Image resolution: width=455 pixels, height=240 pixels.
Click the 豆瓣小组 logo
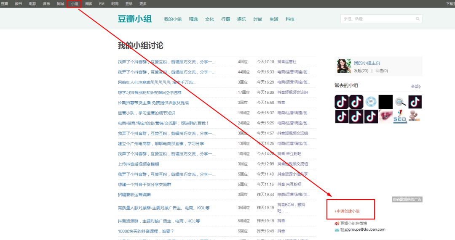(135, 19)
